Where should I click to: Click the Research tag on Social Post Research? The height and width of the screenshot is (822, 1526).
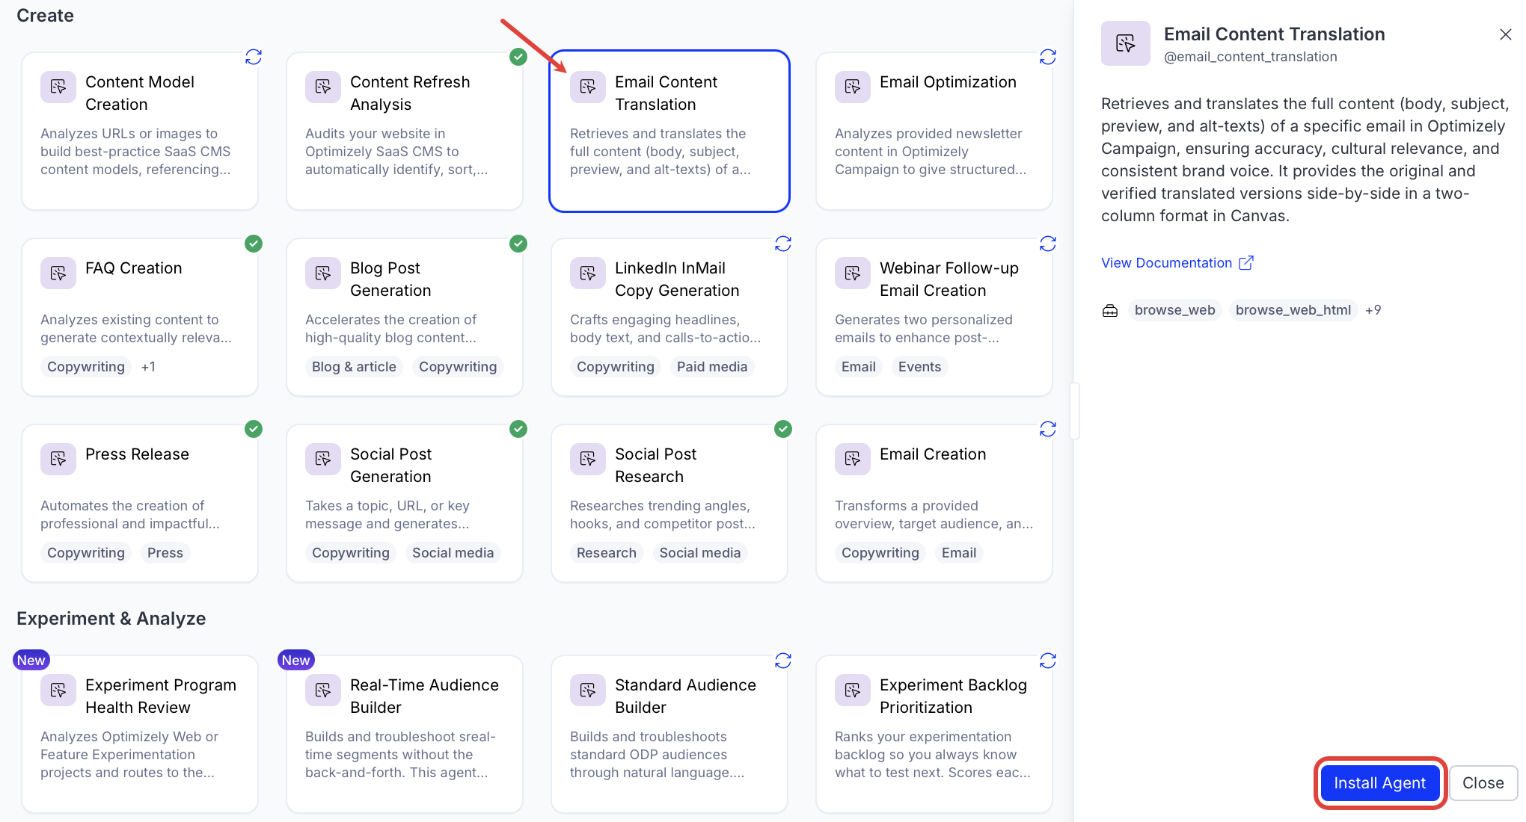click(x=607, y=553)
